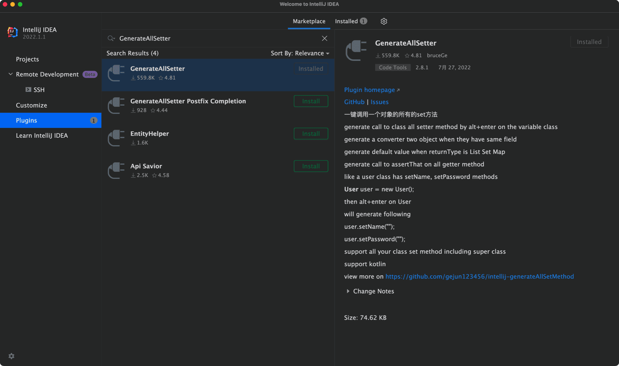The height and width of the screenshot is (366, 619).
Task: Click the 4.81 rating in details panel
Action: pos(413,55)
